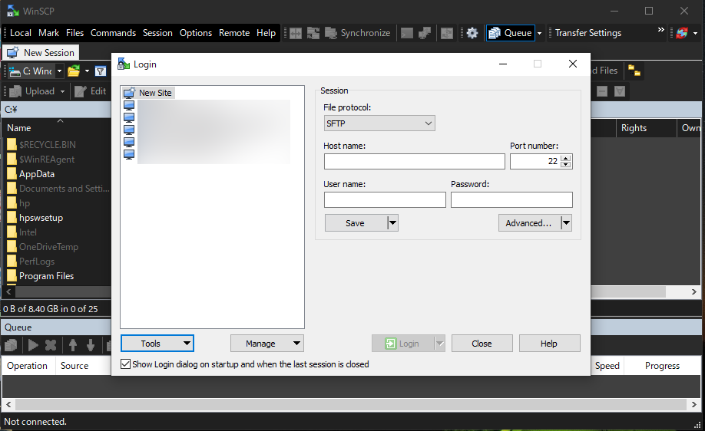Select the New Session tab
The width and height of the screenshot is (705, 431).
coord(41,52)
